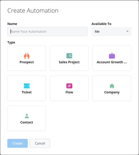Click the Available To dropdown arrow
This screenshot has width=139, height=155.
pos(128,31)
